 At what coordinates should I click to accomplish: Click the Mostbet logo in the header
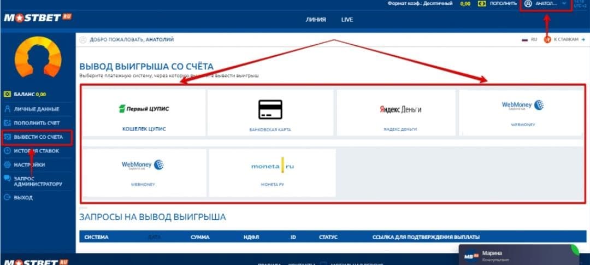pos(38,17)
